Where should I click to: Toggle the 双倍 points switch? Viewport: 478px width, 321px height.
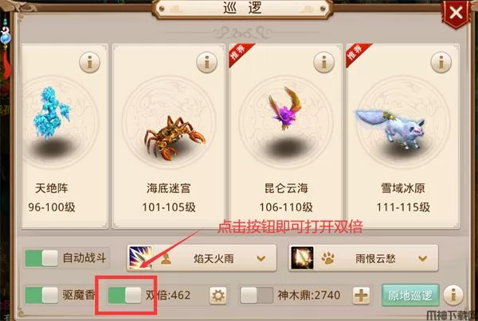tap(125, 295)
